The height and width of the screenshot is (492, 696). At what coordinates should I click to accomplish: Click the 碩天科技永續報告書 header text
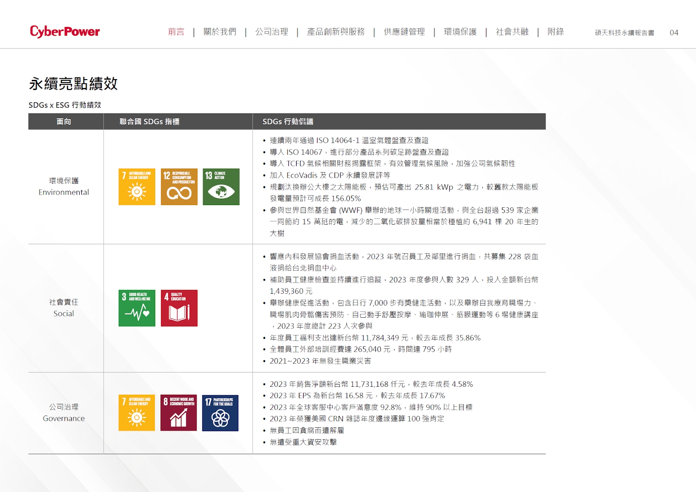pyautogui.click(x=625, y=33)
